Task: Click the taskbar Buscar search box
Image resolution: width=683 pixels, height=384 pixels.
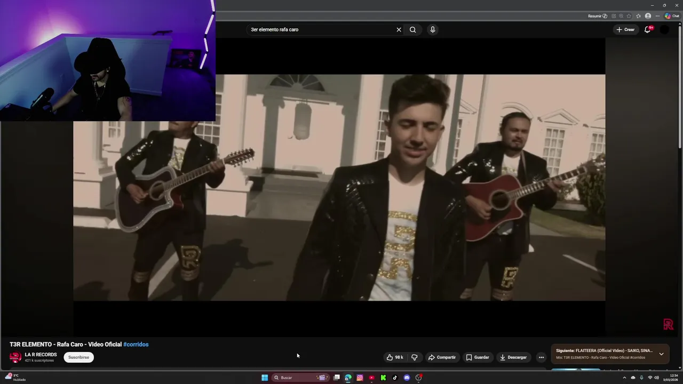Action: pyautogui.click(x=300, y=378)
